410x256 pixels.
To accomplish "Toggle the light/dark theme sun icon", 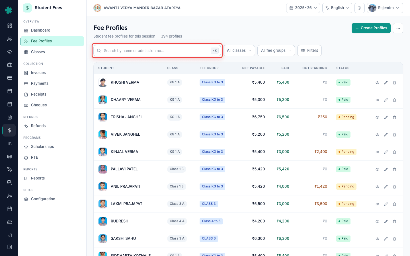I will coord(360,8).
